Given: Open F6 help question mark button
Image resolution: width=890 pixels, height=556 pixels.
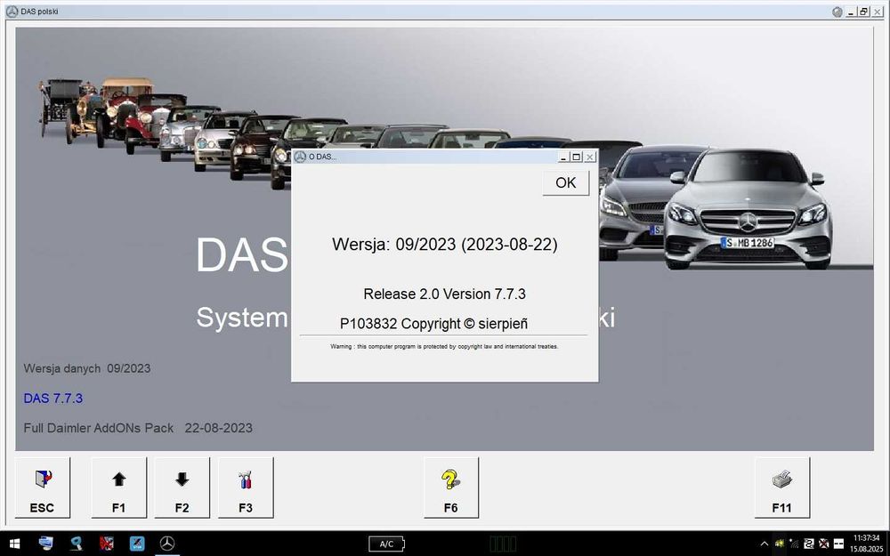Looking at the screenshot, I should (x=451, y=488).
